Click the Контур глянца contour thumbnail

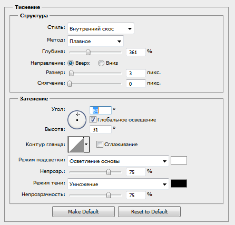coord(76,145)
